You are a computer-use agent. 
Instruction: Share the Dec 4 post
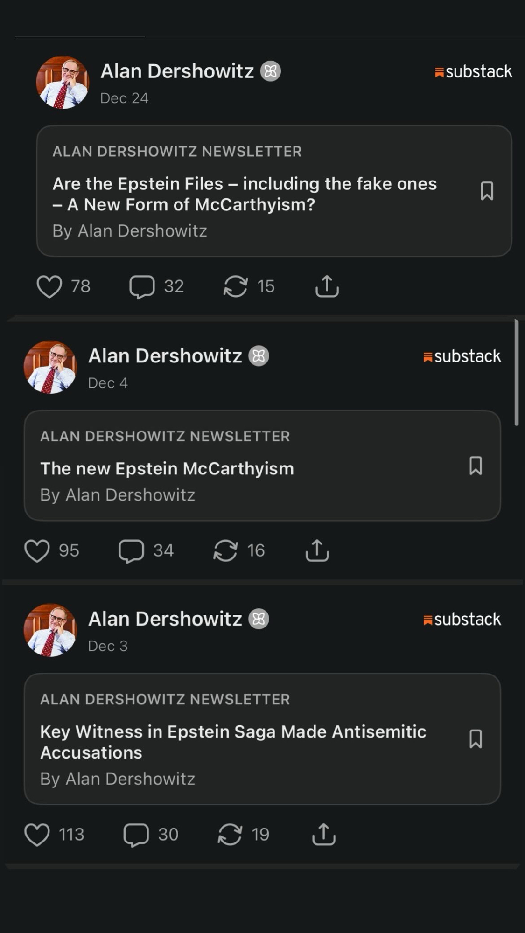click(317, 550)
